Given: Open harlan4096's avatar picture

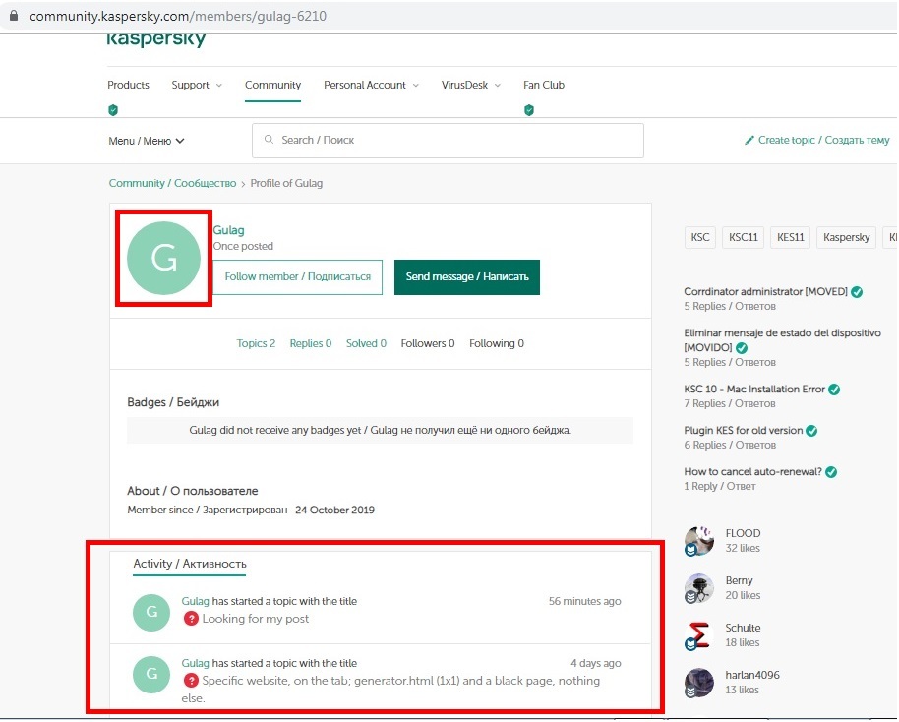Looking at the screenshot, I should 699,683.
